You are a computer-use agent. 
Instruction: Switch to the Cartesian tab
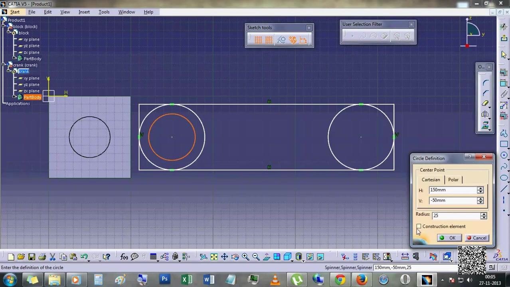click(x=431, y=180)
